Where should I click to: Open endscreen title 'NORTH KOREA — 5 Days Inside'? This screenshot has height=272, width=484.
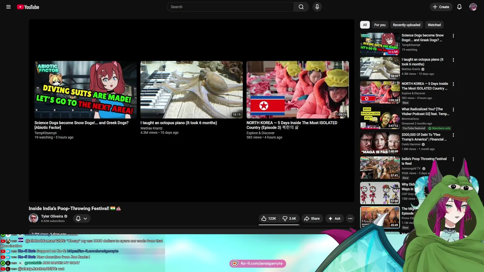[x=292, y=125]
